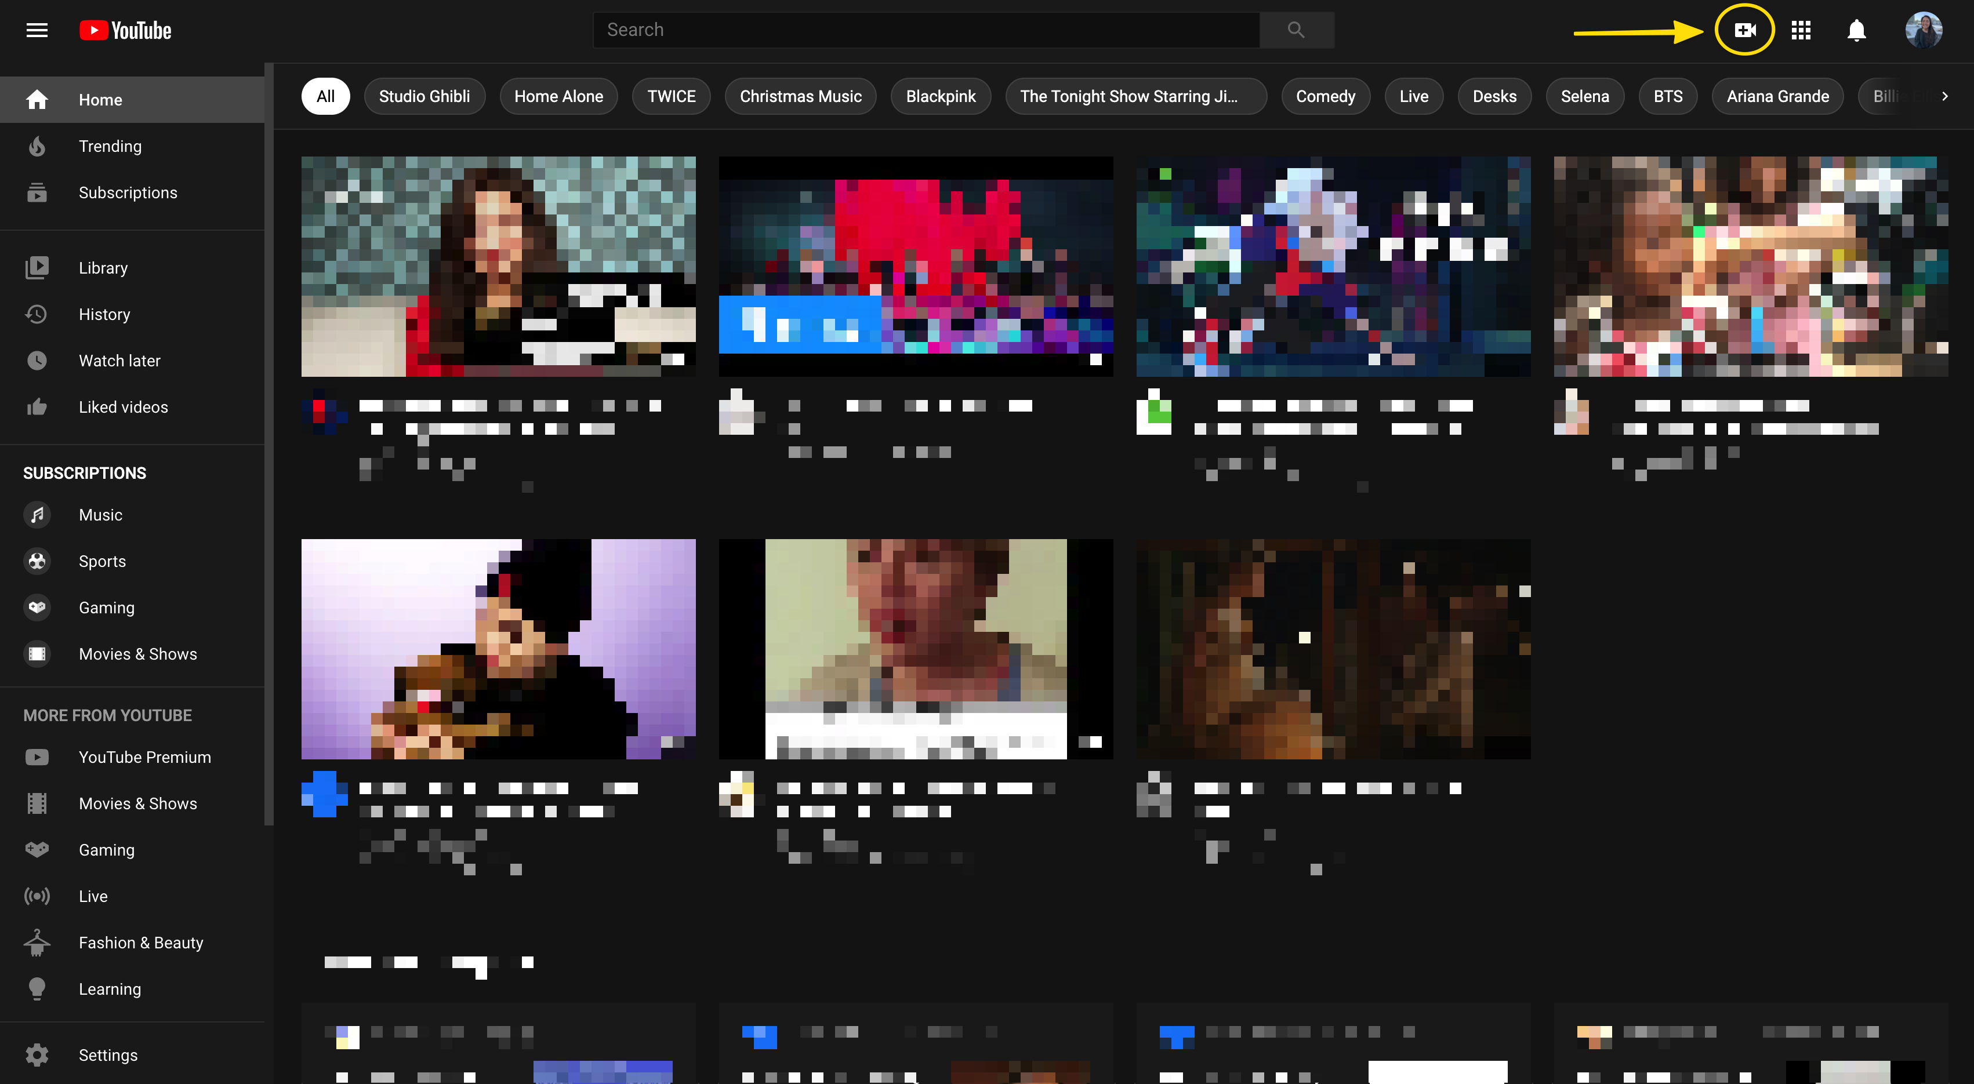Click the Create video camera icon
Viewport: 1974px width, 1084px height.
click(x=1744, y=30)
